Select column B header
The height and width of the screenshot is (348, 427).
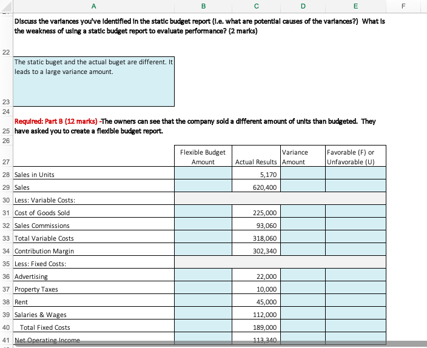[x=203, y=6]
